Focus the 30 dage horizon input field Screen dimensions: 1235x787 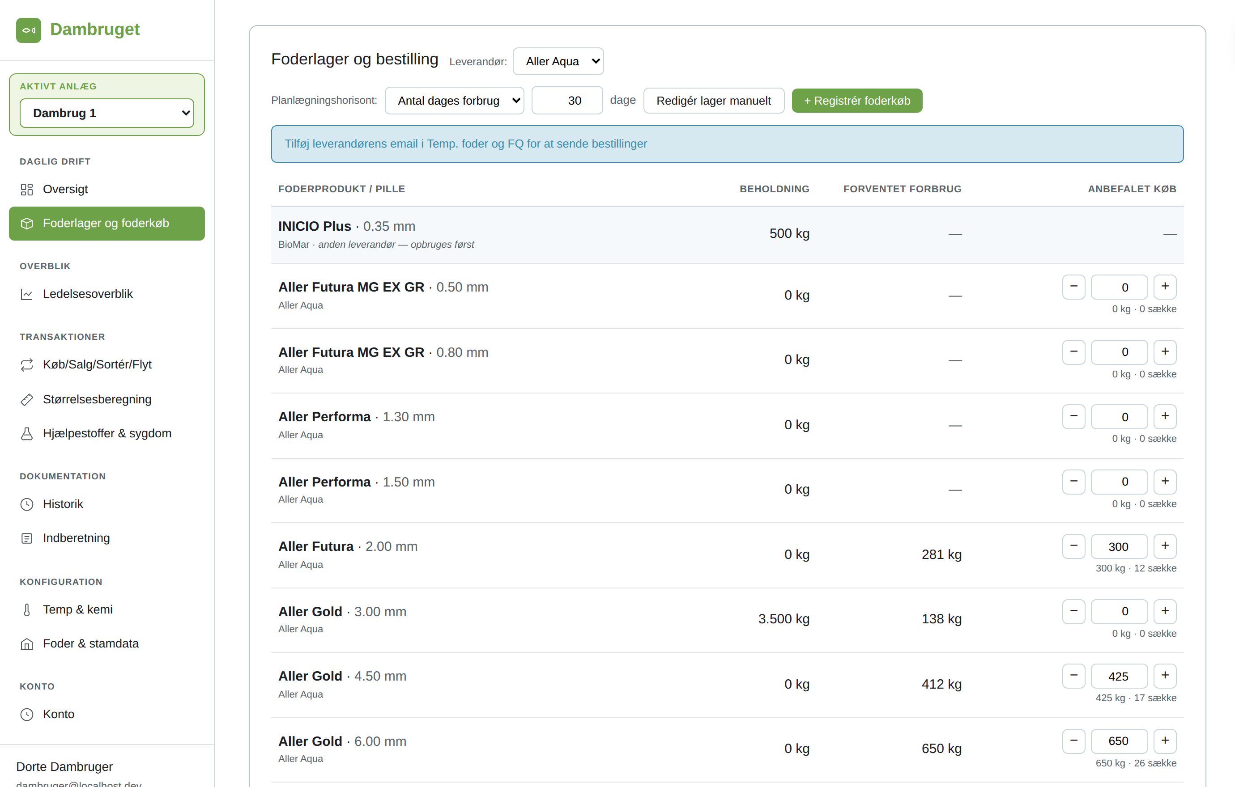[x=567, y=101]
